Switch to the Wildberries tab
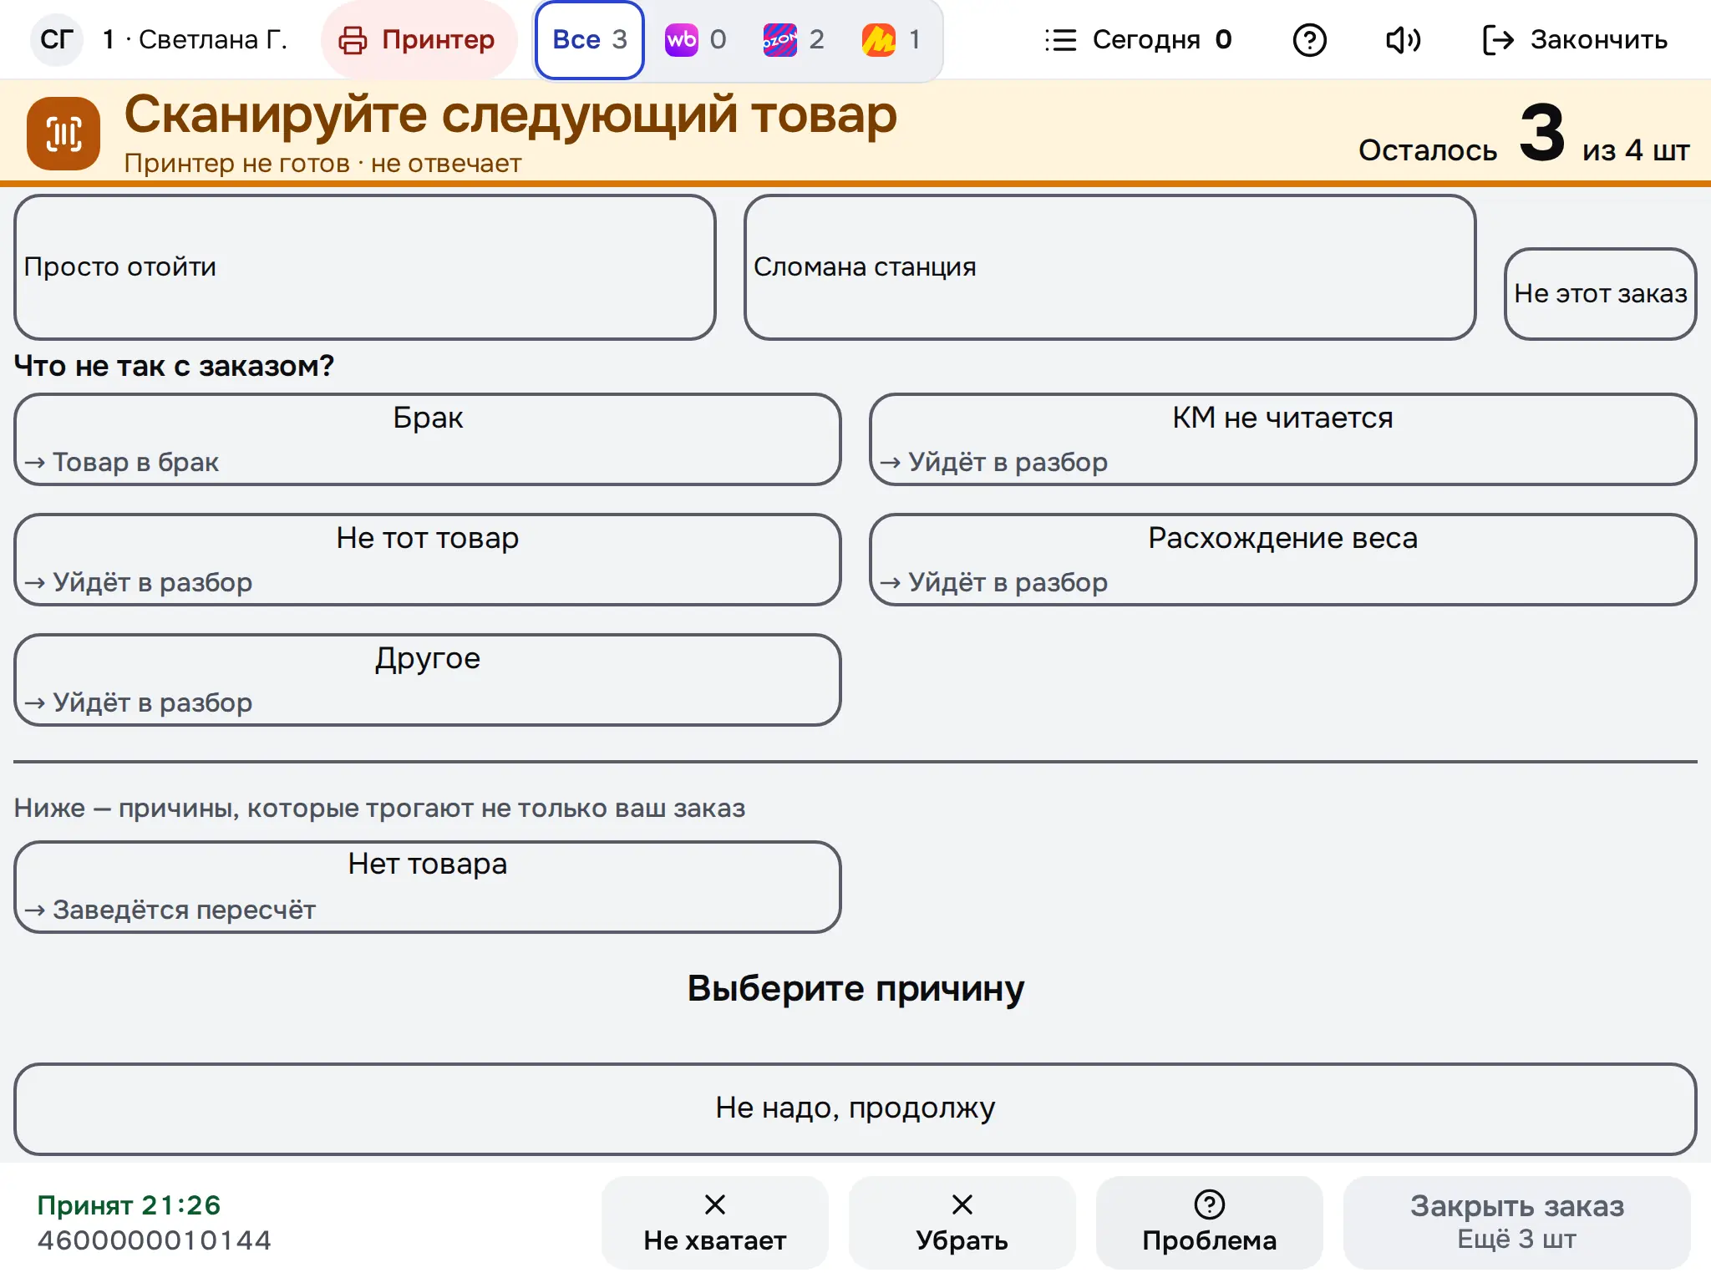This screenshot has height=1283, width=1711. [x=695, y=39]
